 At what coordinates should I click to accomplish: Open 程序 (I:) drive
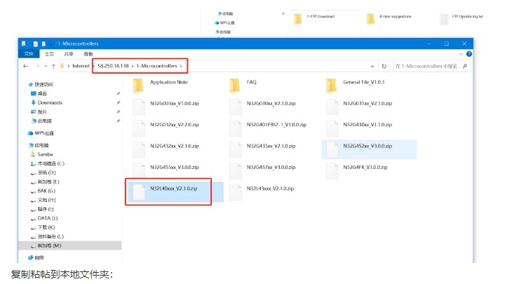(46, 209)
